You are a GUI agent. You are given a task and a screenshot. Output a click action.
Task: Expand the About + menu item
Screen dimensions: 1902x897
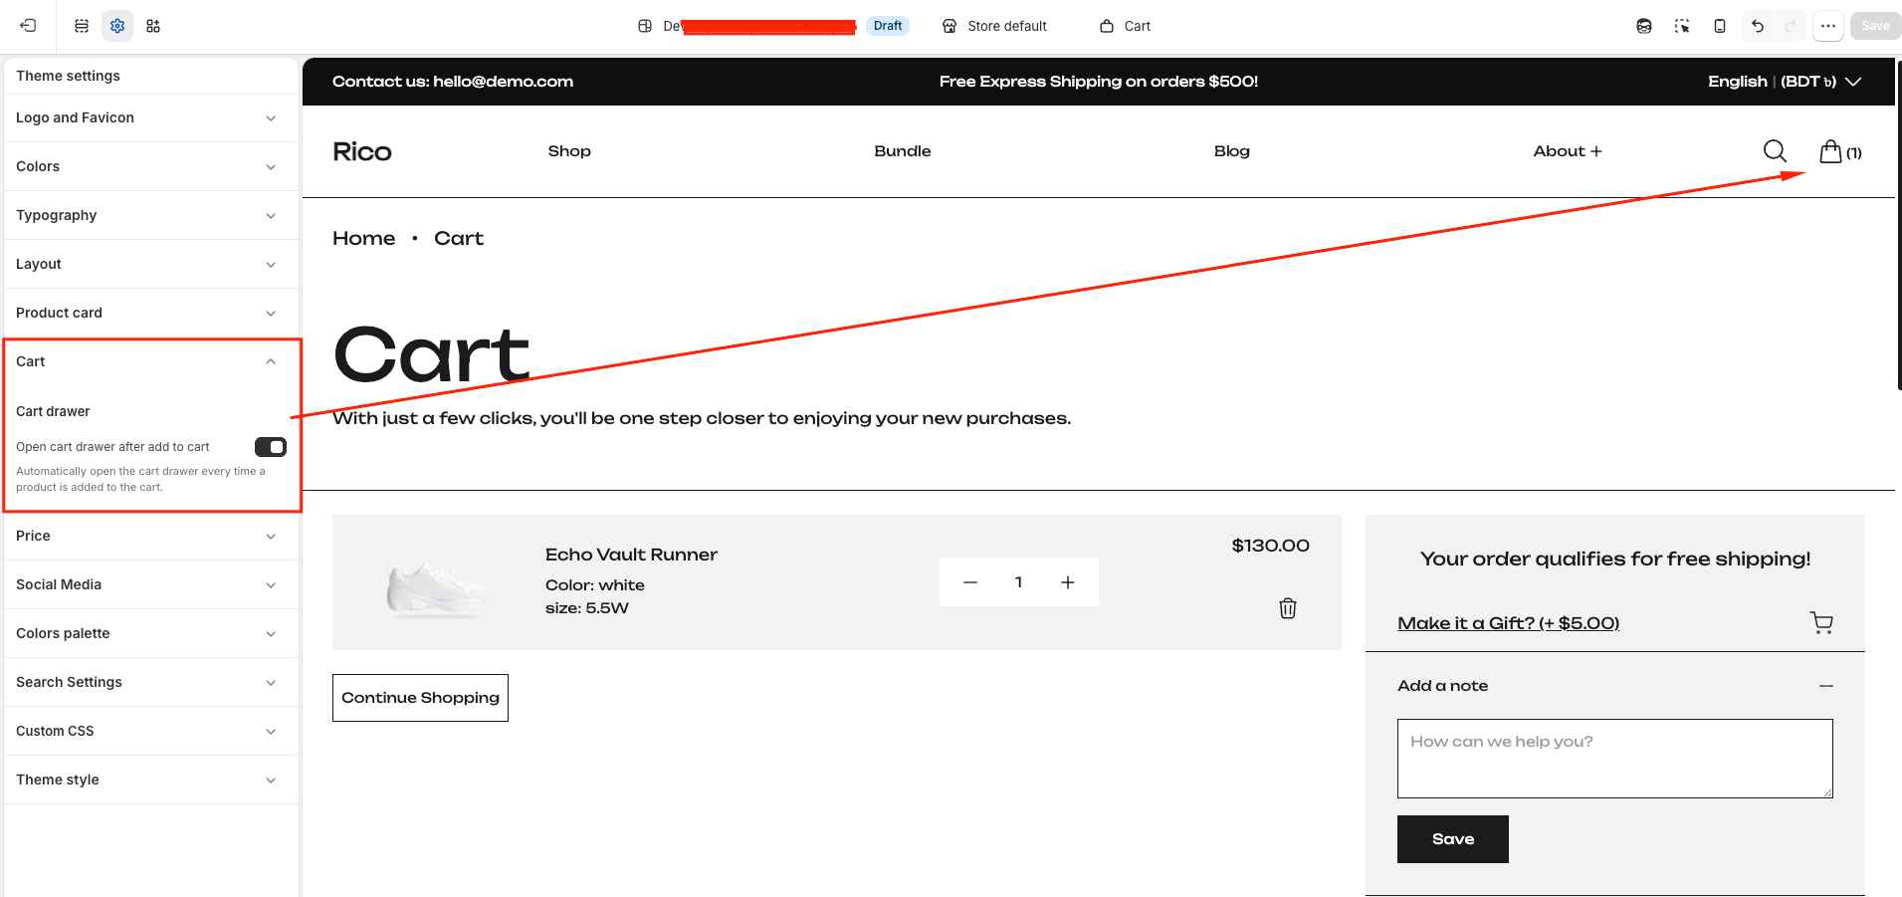pyautogui.click(x=1568, y=151)
